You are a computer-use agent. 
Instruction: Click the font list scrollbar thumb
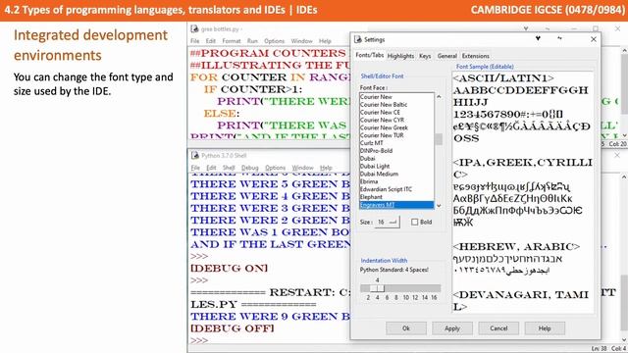[439, 139]
